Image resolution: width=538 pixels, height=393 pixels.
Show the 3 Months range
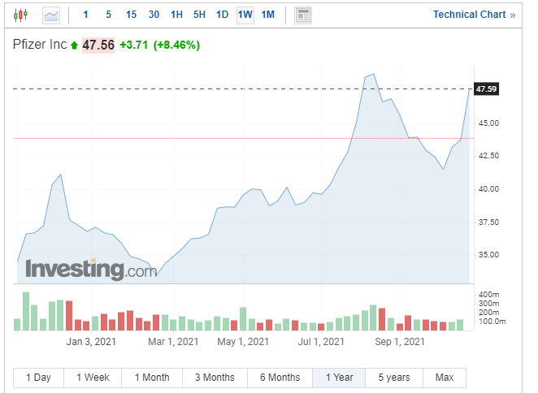215,378
